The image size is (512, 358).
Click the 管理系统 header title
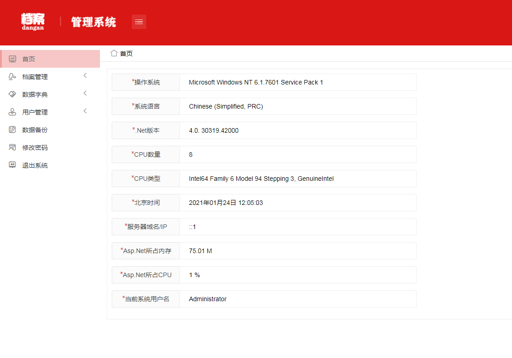[94, 22]
